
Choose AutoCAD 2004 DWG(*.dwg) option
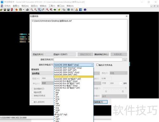pyautogui.click(x=74, y=72)
